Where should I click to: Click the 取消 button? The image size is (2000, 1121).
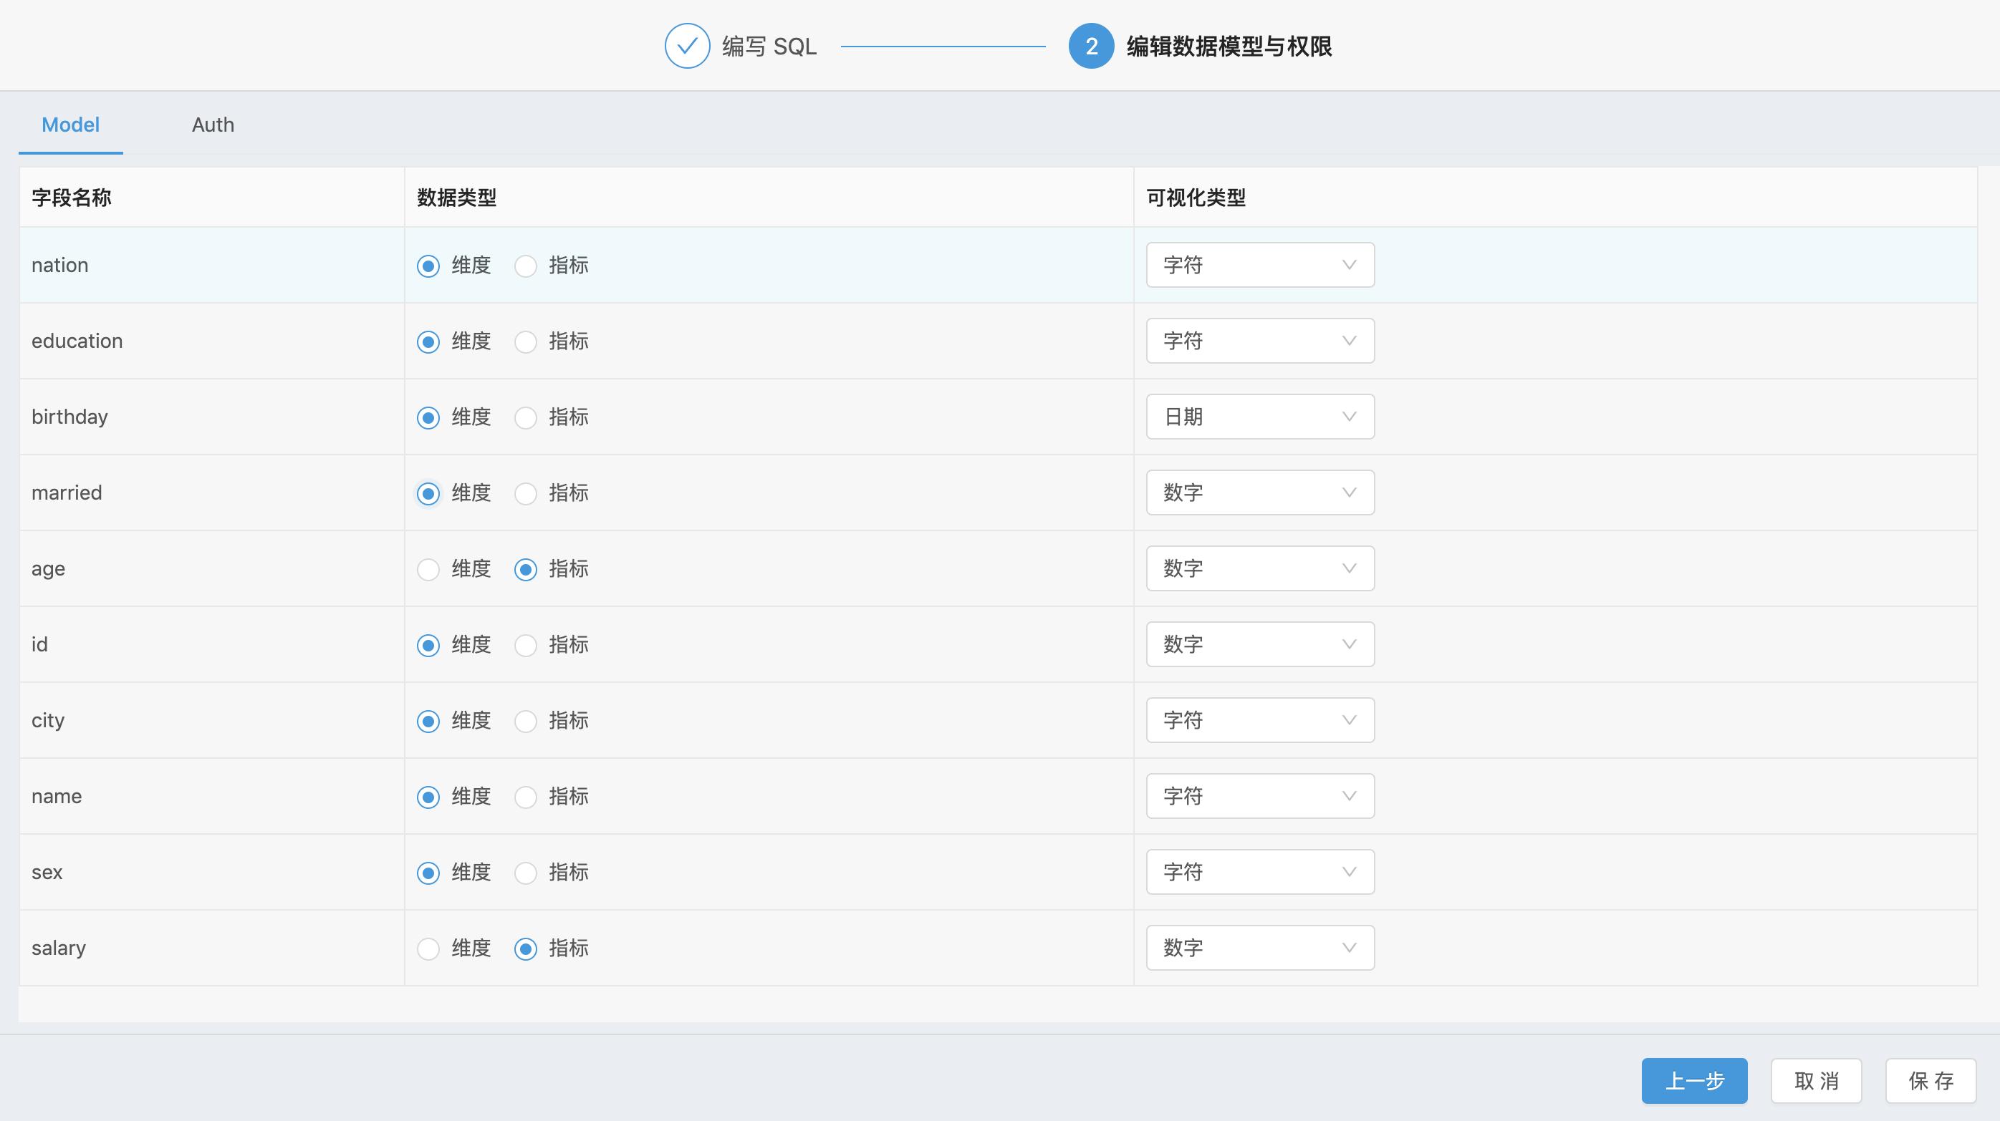[x=1816, y=1080]
